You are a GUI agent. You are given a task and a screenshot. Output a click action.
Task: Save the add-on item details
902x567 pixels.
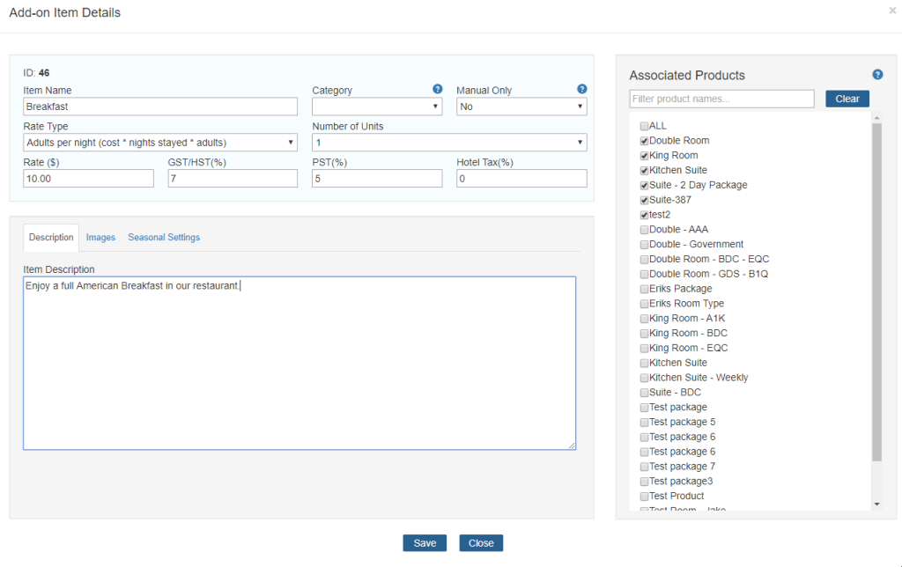click(x=425, y=542)
